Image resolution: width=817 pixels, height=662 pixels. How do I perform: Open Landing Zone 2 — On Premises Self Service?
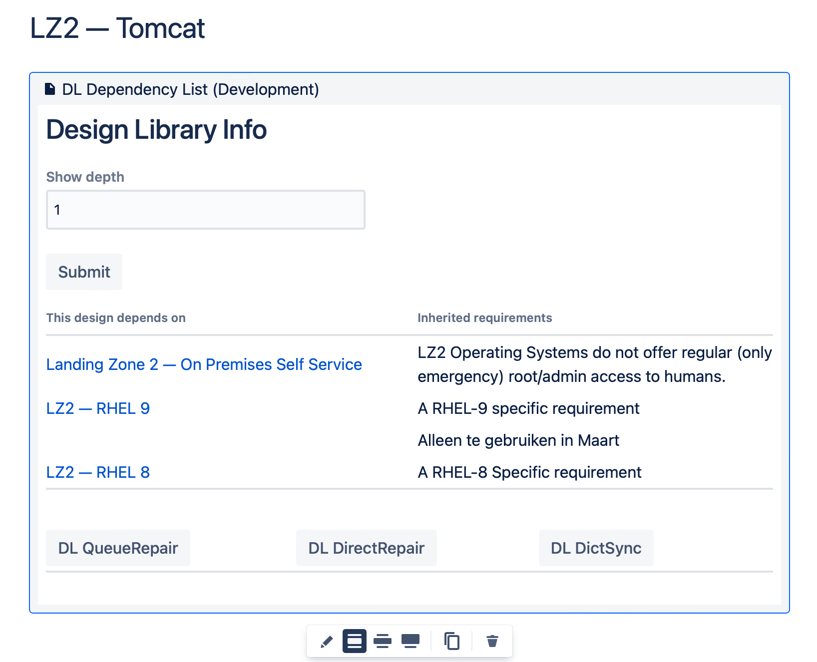tap(204, 364)
